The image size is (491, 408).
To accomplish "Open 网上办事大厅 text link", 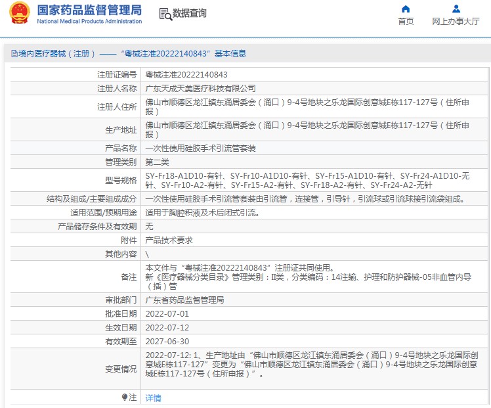I will [x=456, y=21].
